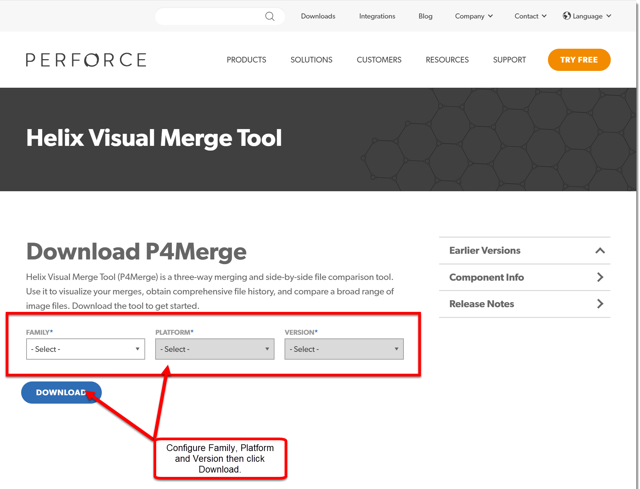
Task: Go to the Blog link
Action: [425, 16]
